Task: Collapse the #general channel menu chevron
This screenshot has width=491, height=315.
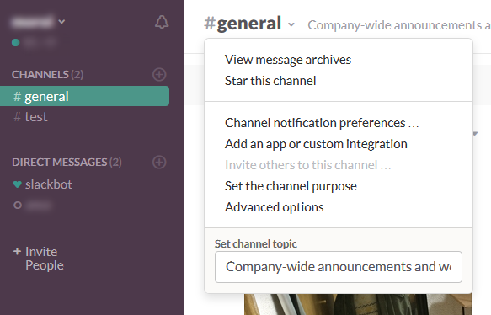Action: pyautogui.click(x=291, y=24)
